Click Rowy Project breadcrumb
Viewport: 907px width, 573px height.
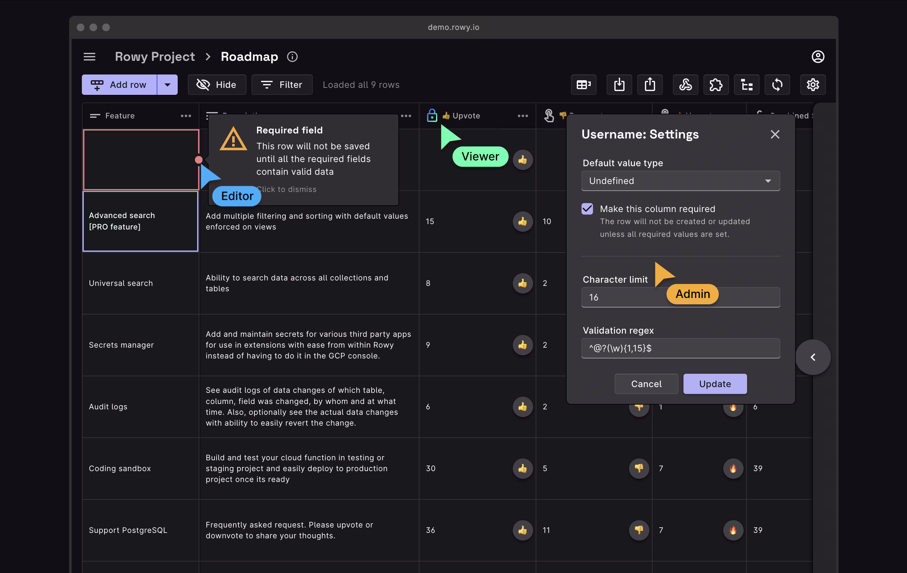pos(155,56)
